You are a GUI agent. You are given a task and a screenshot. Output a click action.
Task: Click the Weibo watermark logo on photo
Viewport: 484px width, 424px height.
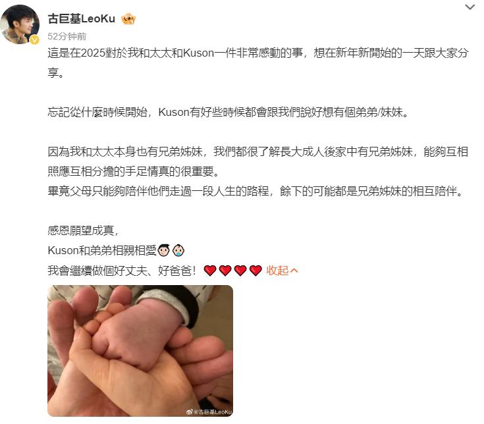[190, 412]
